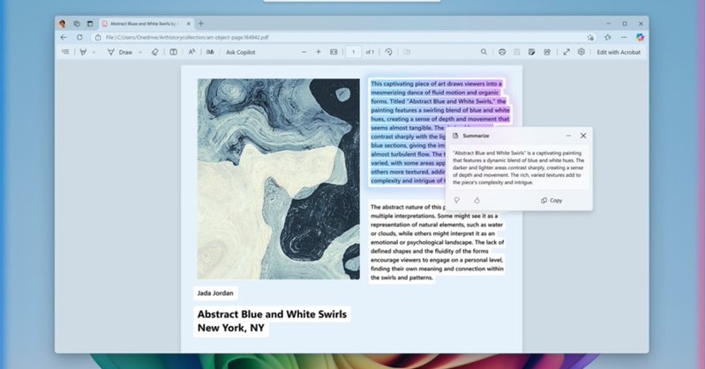The height and width of the screenshot is (369, 706).
Task: Click the artist name Jada Jordan
Action: point(215,293)
